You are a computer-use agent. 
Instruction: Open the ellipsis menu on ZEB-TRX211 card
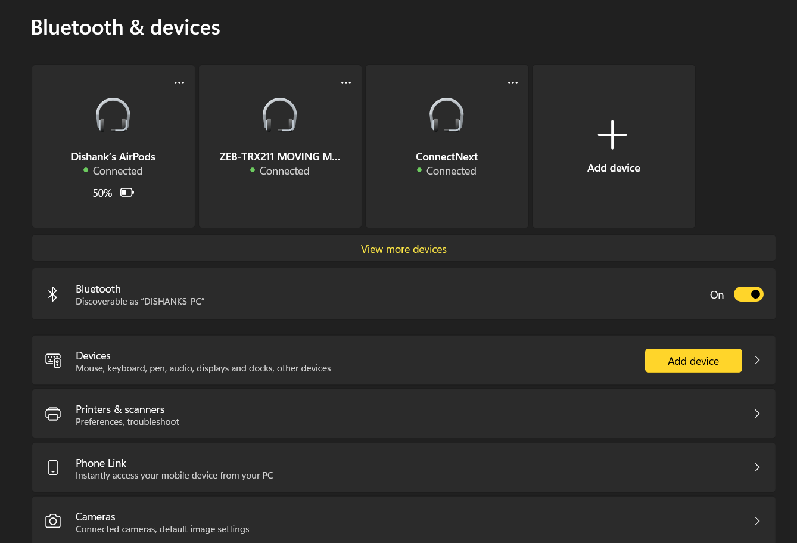tap(346, 82)
